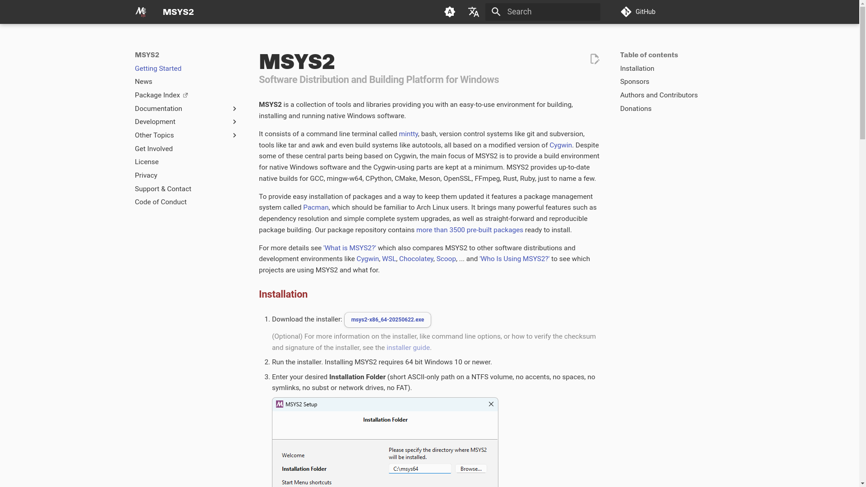Click the Installation section heading
This screenshot has width=866, height=487.
click(283, 294)
